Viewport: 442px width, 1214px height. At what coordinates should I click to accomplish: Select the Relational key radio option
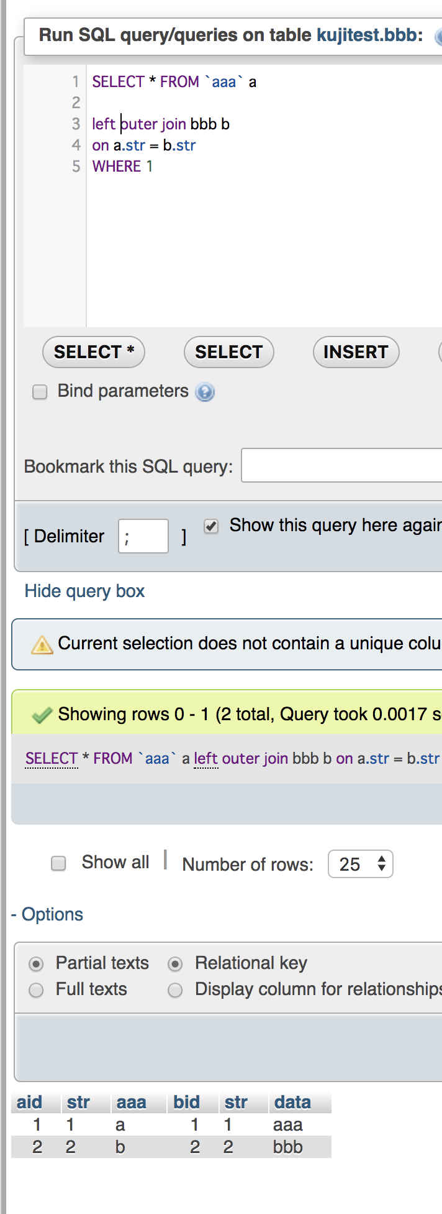click(x=176, y=964)
